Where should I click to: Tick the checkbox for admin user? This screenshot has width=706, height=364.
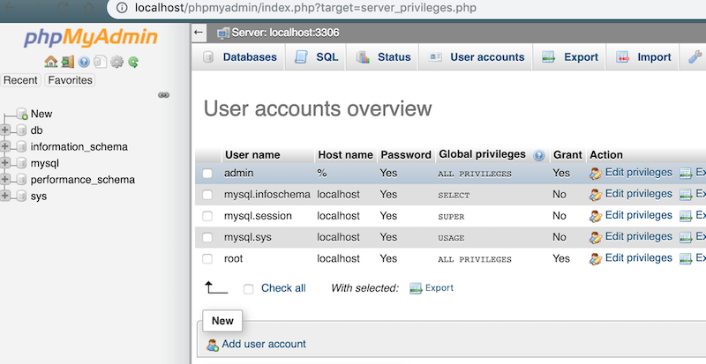tap(207, 174)
